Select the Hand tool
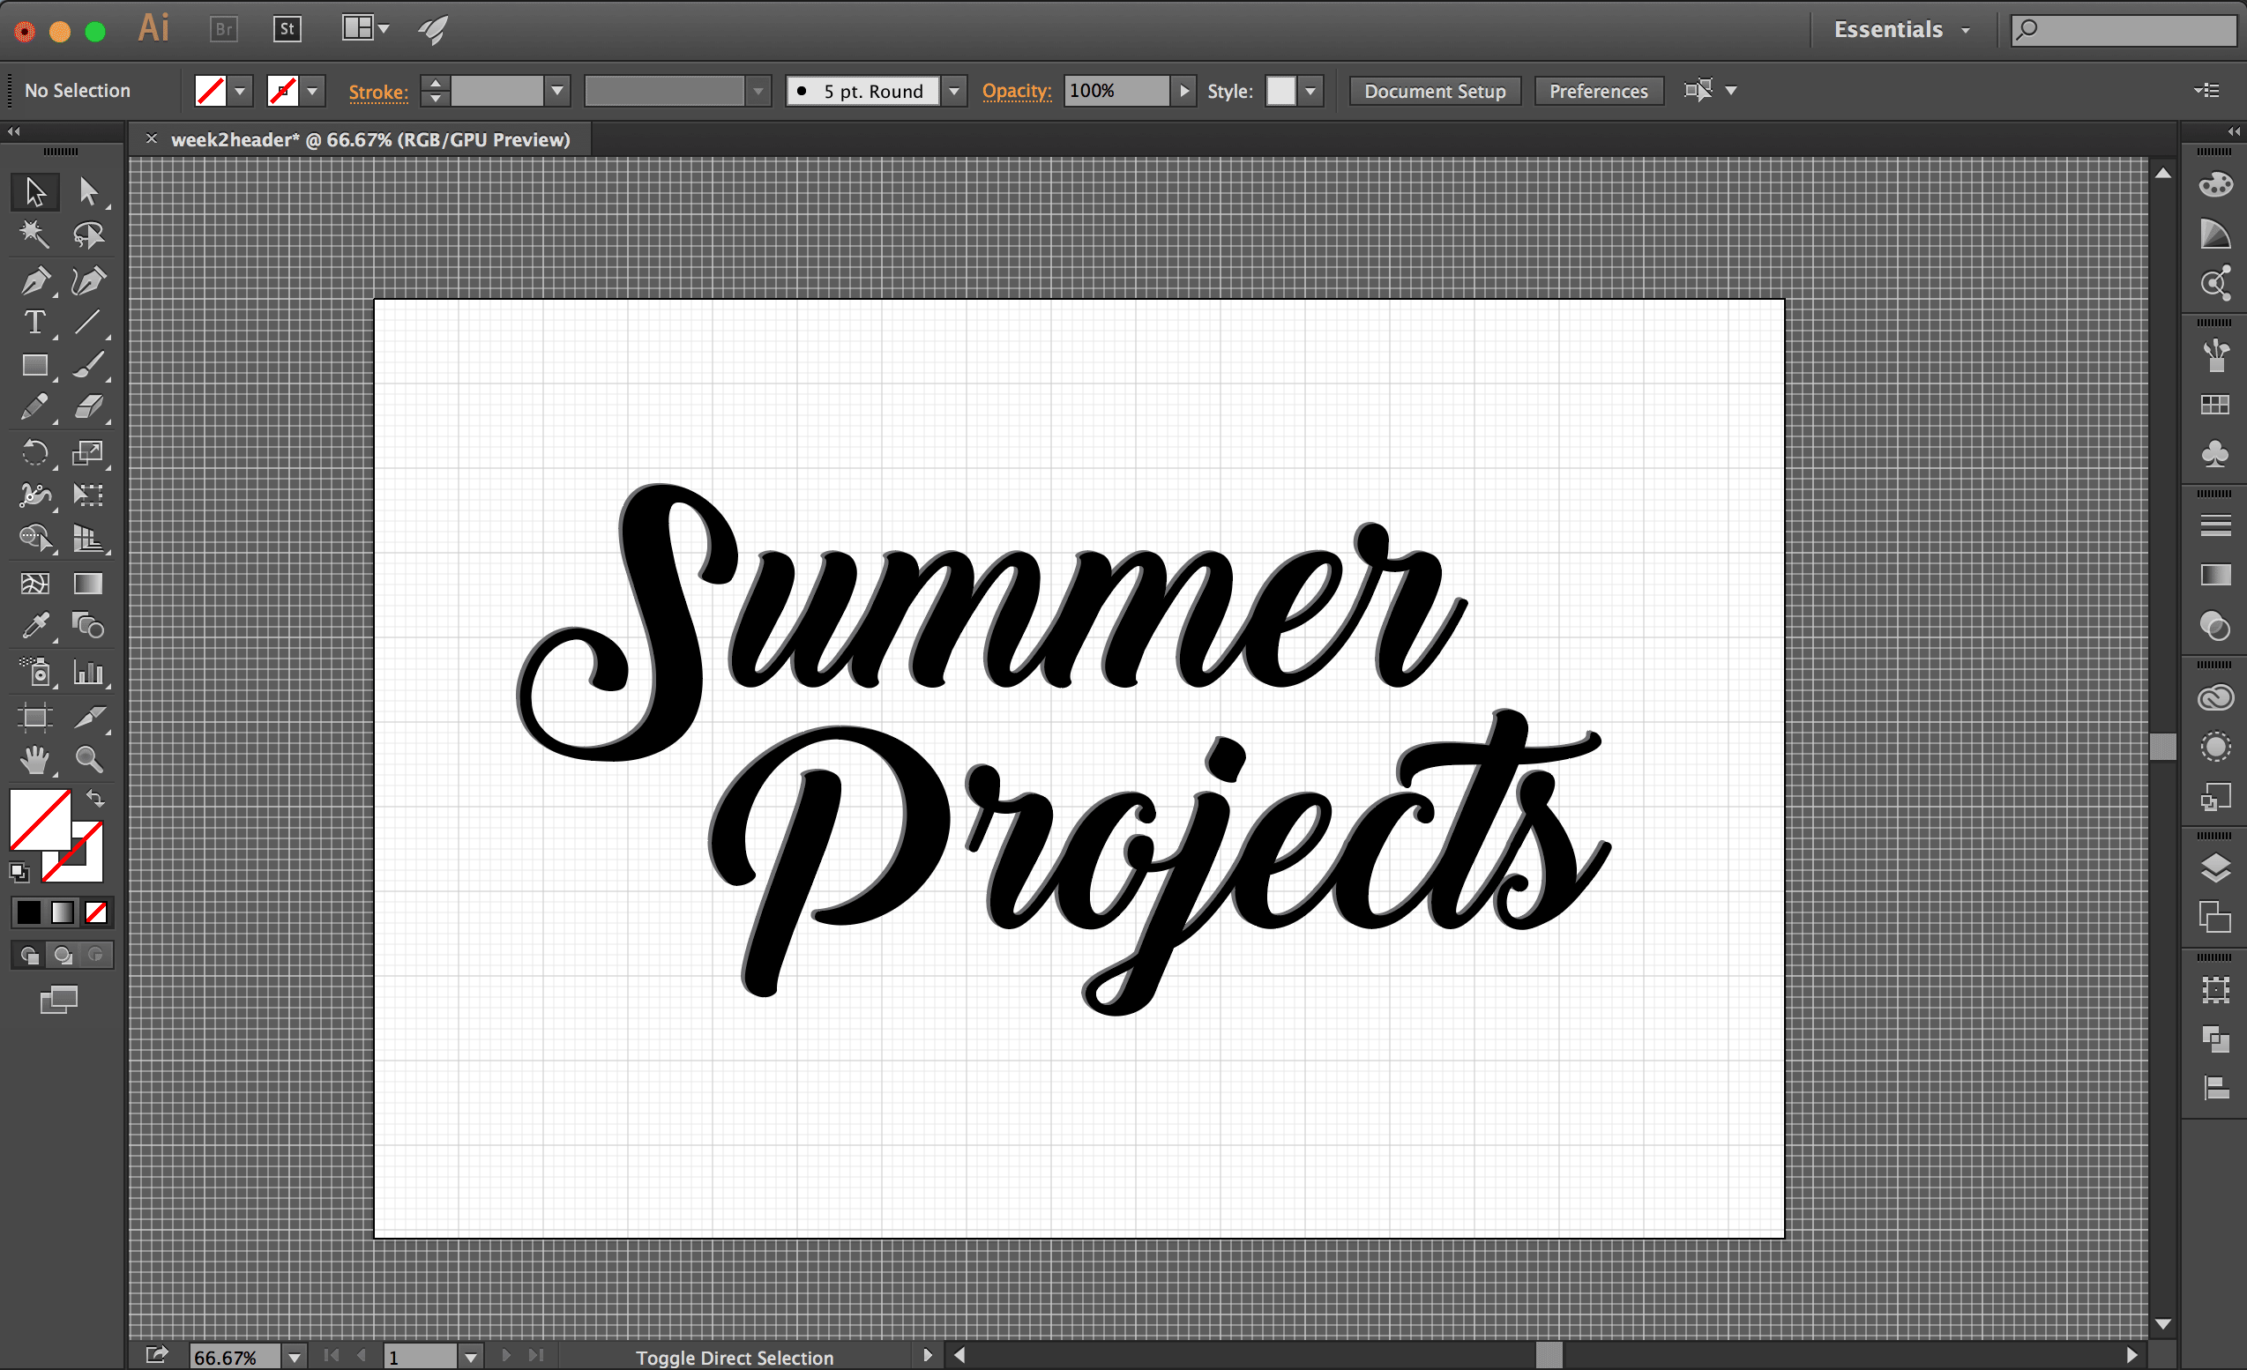This screenshot has width=2247, height=1370. tap(34, 759)
